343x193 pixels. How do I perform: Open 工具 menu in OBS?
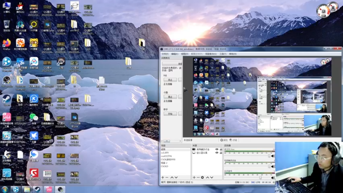[223, 54]
